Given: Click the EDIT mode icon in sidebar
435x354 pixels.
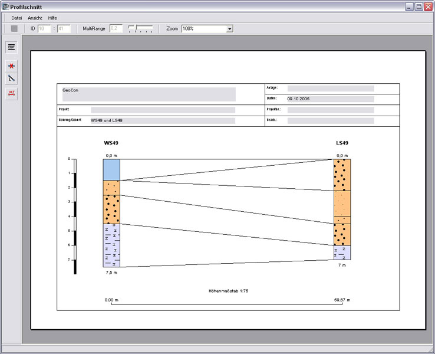Looking at the screenshot, I should point(11,47).
